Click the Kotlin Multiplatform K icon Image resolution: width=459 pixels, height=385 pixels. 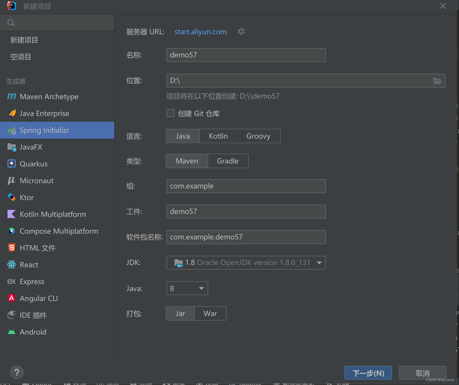[12, 214]
